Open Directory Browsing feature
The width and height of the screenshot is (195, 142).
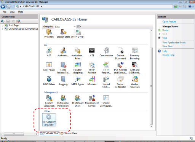pyautogui.click(x=135, y=53)
